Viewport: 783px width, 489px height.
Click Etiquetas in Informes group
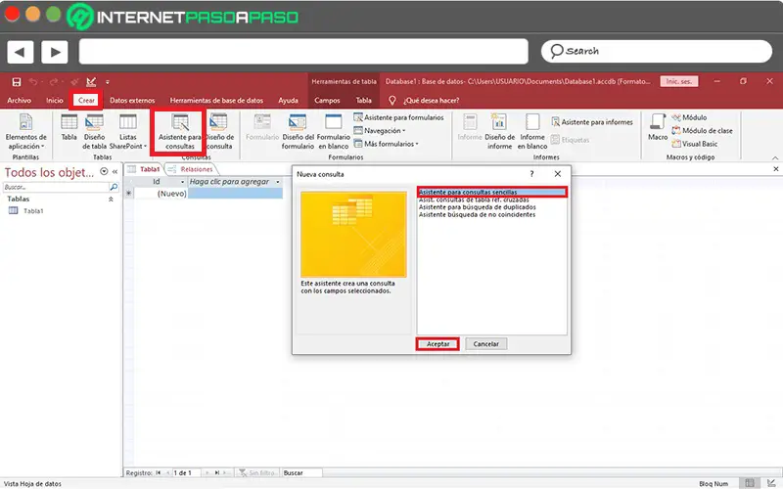tap(571, 140)
